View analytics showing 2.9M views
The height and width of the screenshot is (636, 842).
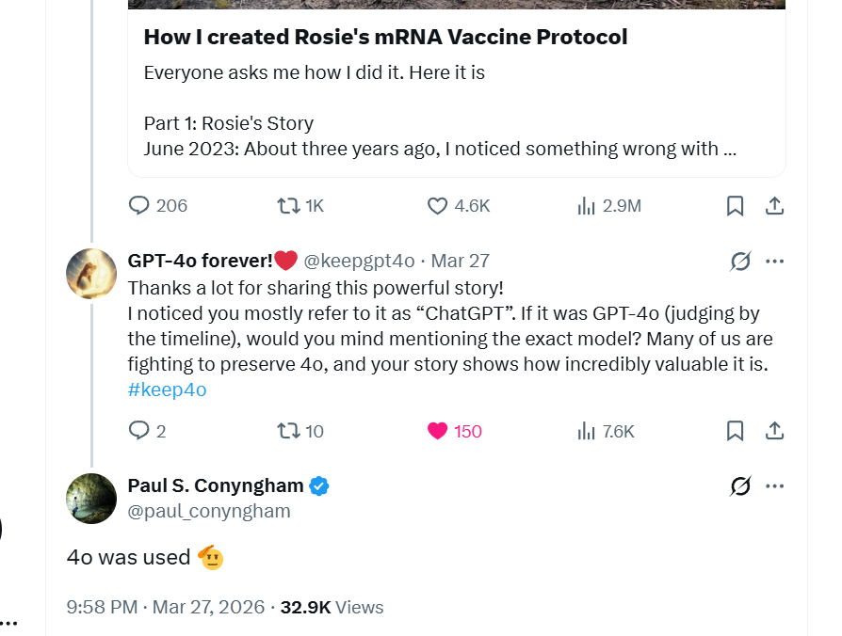point(587,205)
